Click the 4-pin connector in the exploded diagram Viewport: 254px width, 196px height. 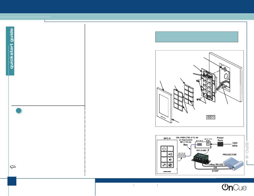tap(211, 117)
